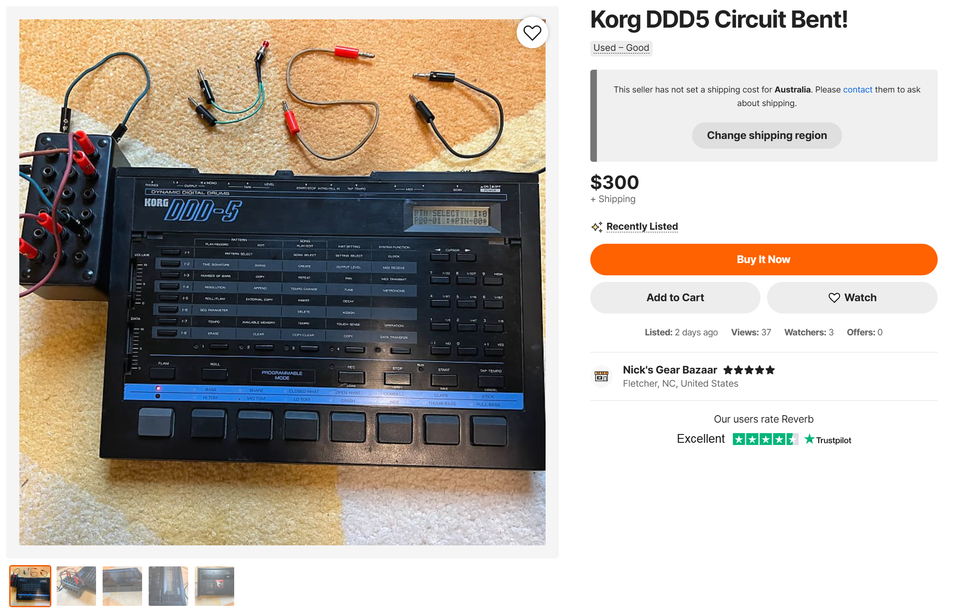Click the Used – Good condition tag

coord(621,48)
